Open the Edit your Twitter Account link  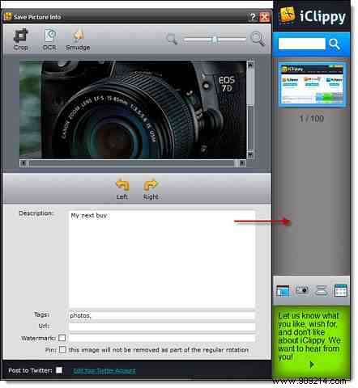point(104,371)
